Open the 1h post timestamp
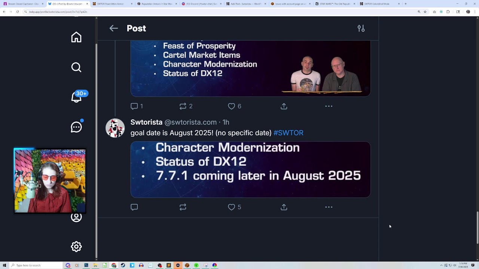479x269 pixels. (226, 122)
